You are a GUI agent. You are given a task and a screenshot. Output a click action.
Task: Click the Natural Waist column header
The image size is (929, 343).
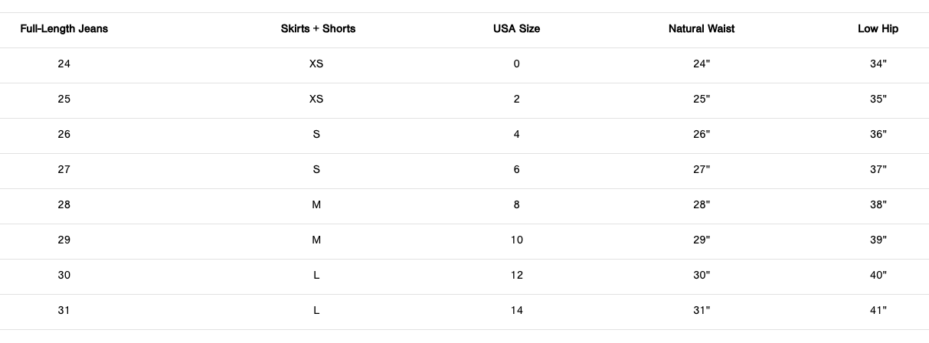click(701, 29)
